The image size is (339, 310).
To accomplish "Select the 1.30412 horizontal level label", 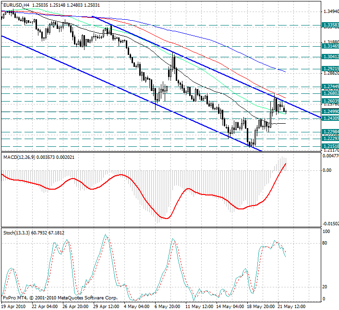I will pyautogui.click(x=330, y=57).
